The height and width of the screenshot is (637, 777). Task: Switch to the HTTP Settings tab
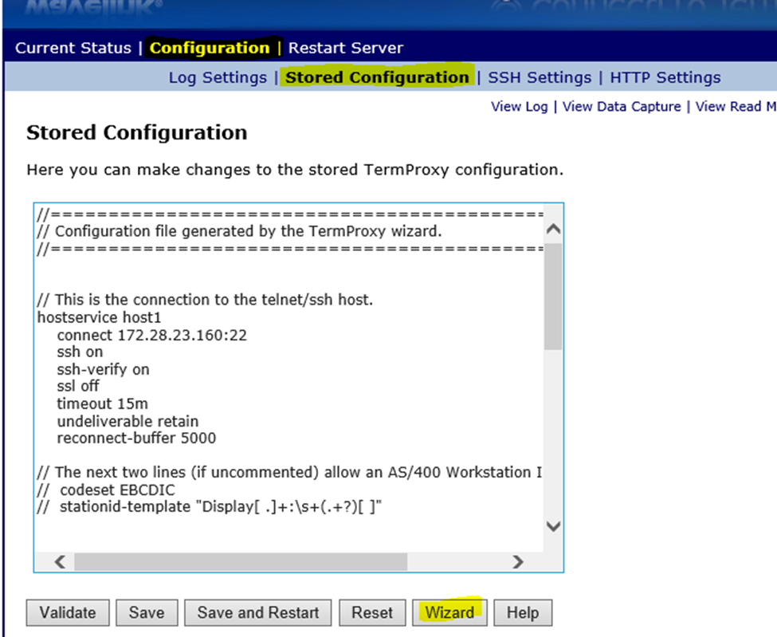[665, 77]
